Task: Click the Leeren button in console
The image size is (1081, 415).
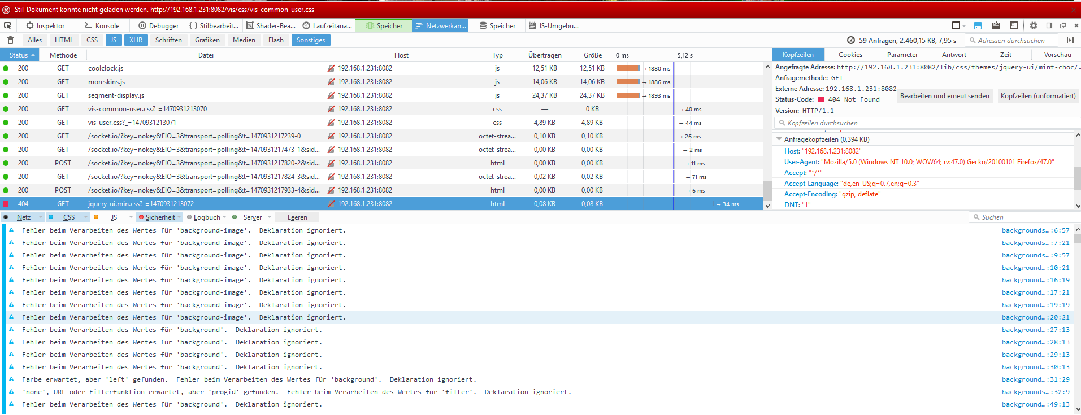Action: pyautogui.click(x=297, y=217)
